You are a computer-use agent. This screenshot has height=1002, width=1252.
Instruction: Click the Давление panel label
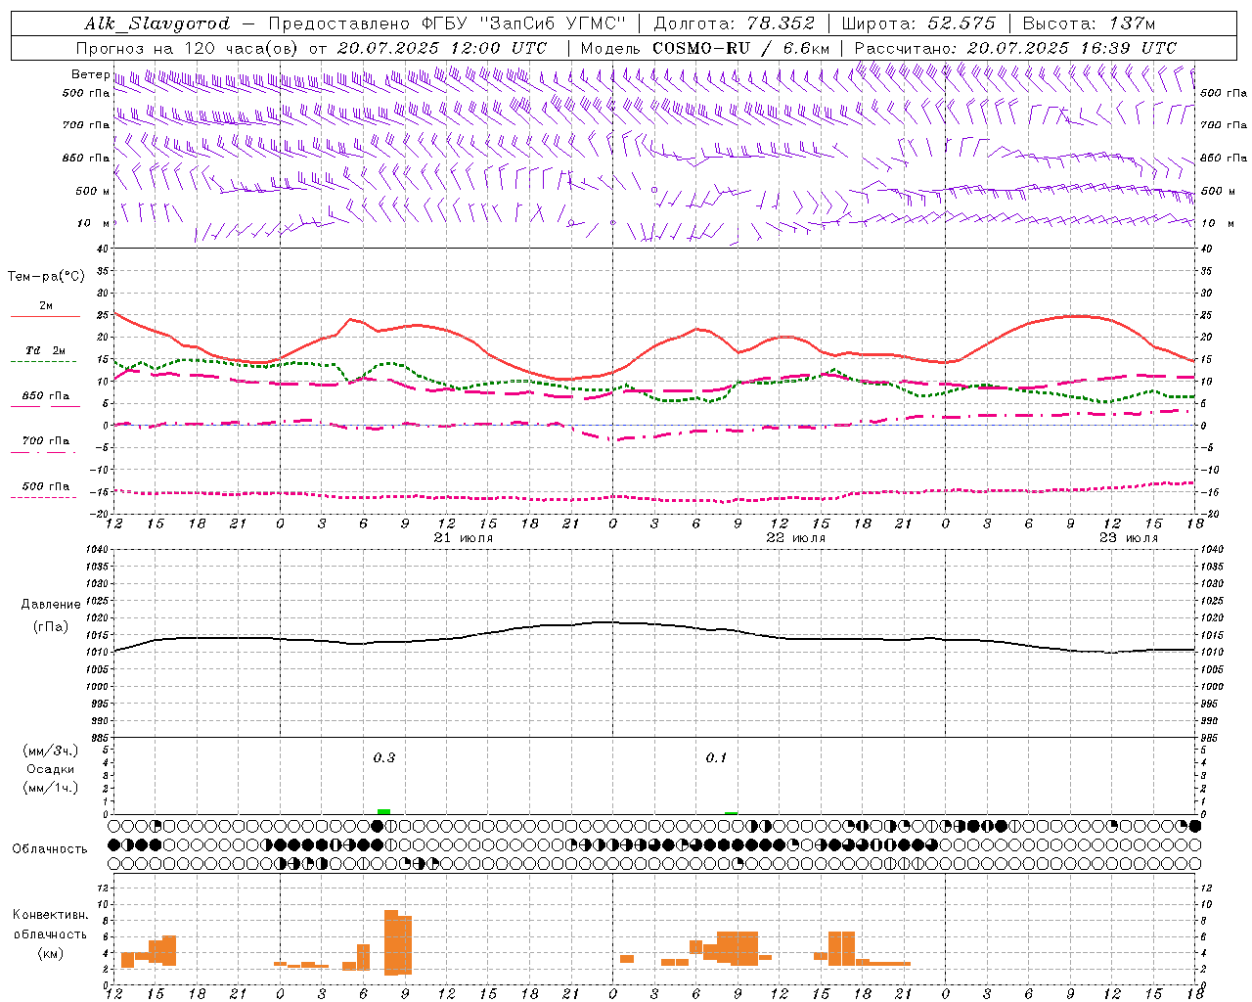click(x=51, y=605)
